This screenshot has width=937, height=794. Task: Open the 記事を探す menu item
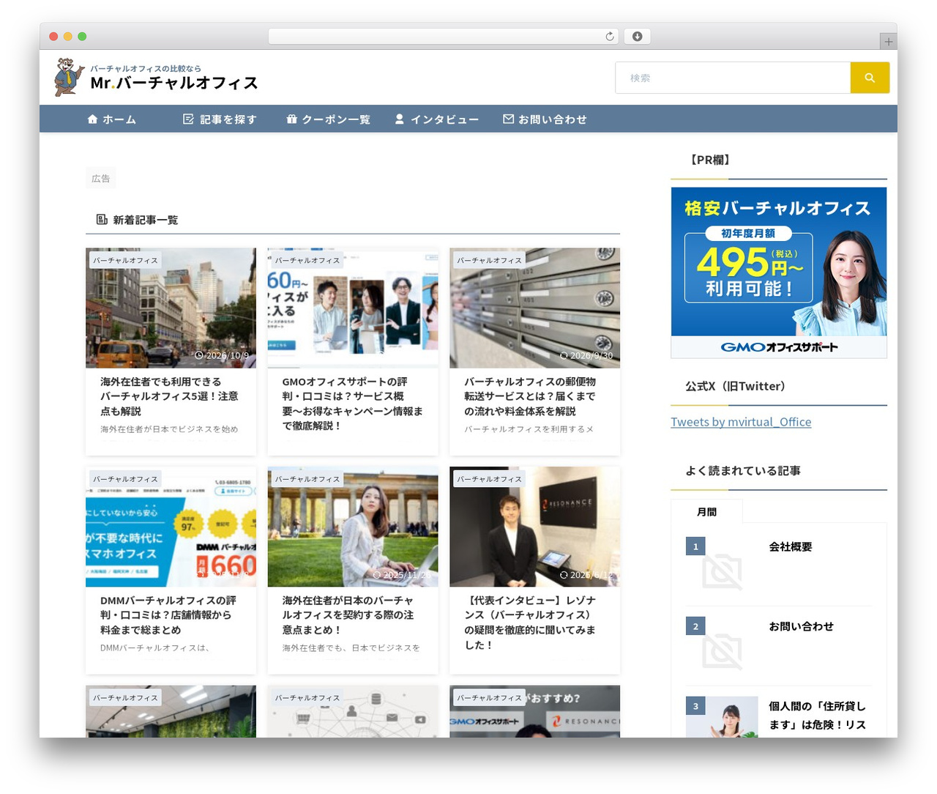[220, 119]
